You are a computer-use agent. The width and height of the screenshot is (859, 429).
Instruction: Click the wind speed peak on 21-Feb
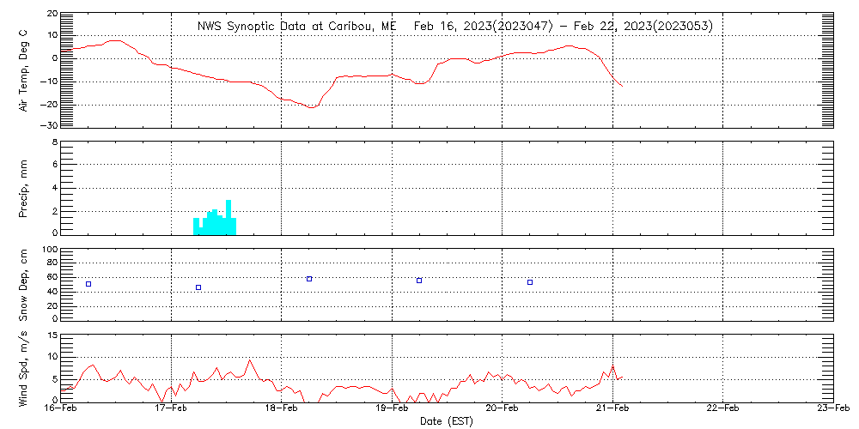click(x=612, y=366)
